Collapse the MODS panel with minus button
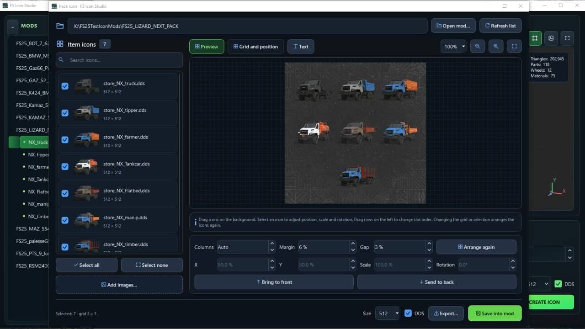 [12, 27]
